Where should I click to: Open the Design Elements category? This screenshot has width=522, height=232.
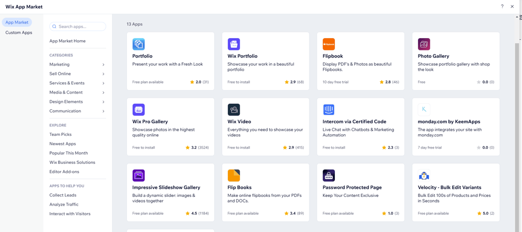click(66, 102)
